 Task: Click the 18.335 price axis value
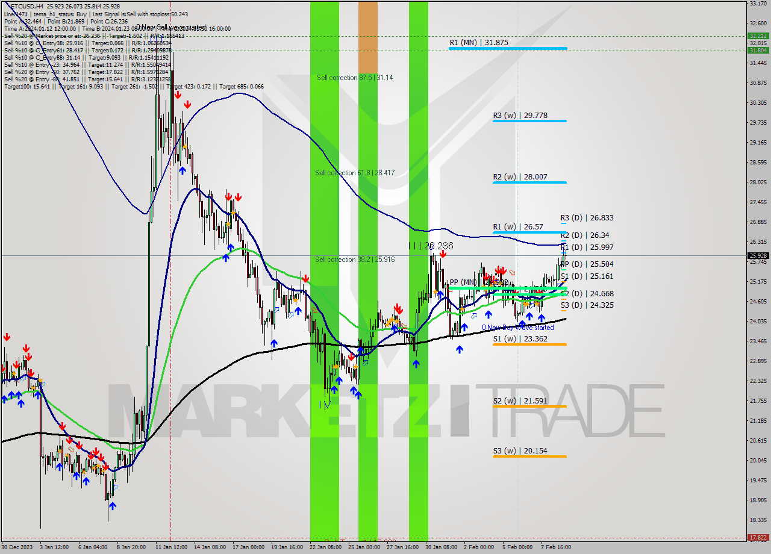(758, 520)
